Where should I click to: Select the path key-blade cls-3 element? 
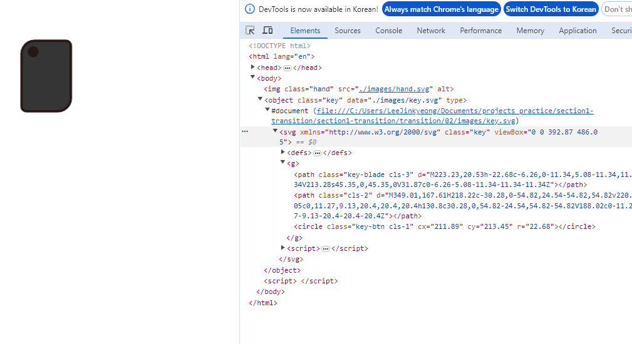pyautogui.click(x=463, y=180)
